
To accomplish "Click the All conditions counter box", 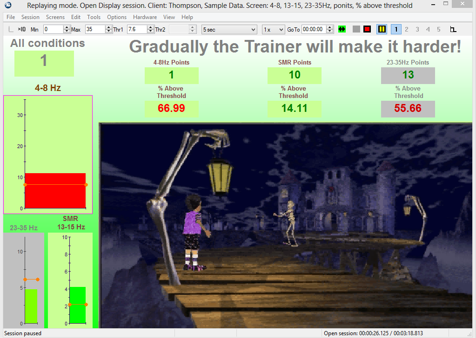I will [44, 64].
